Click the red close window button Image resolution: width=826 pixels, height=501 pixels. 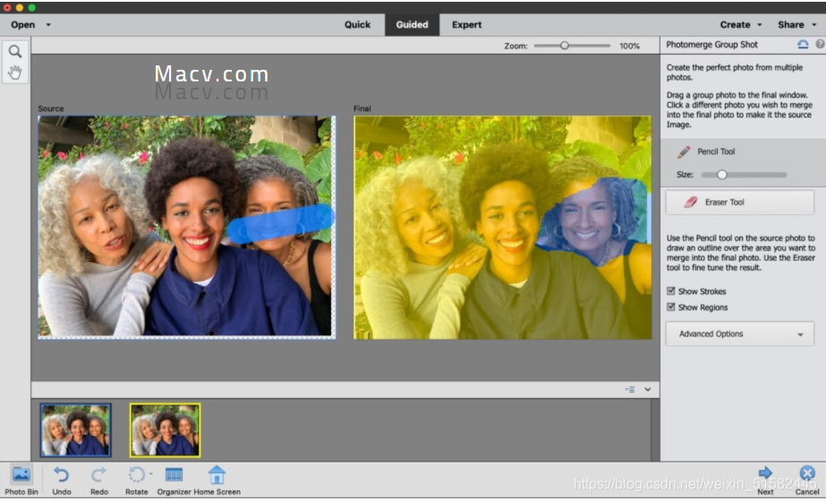click(x=7, y=7)
